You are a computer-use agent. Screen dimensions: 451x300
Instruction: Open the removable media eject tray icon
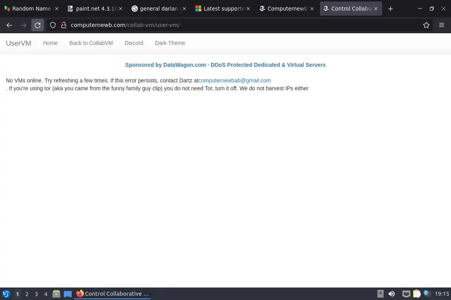coord(381,294)
